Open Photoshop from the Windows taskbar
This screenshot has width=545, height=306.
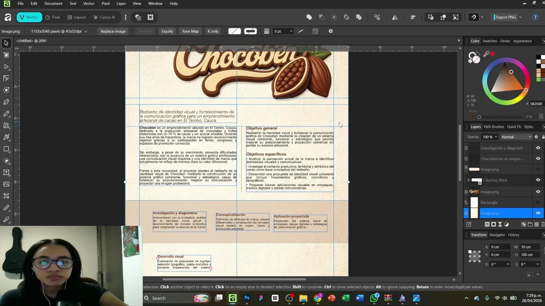[247, 298]
